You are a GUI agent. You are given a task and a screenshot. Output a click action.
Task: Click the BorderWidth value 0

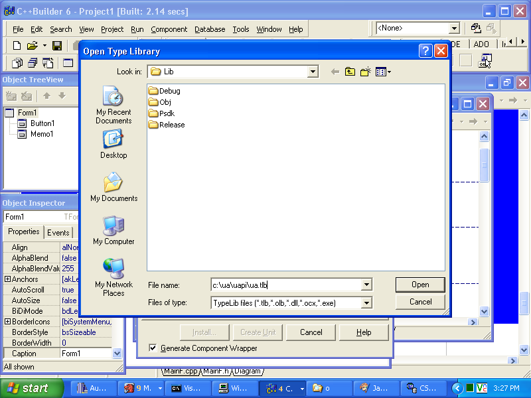86,343
